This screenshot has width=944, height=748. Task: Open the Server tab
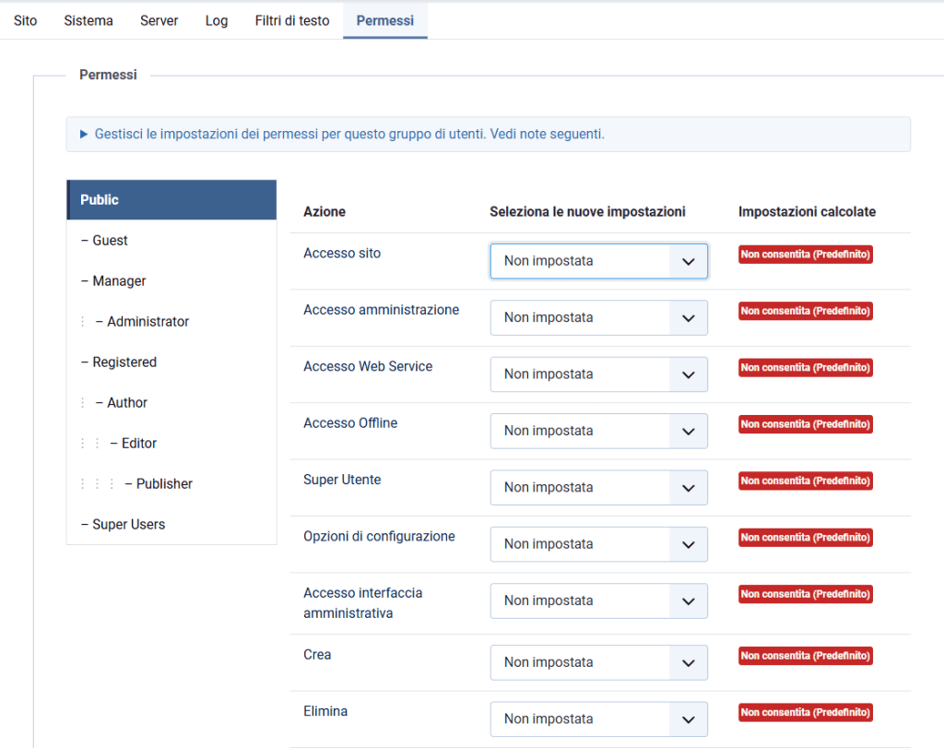pyautogui.click(x=159, y=20)
